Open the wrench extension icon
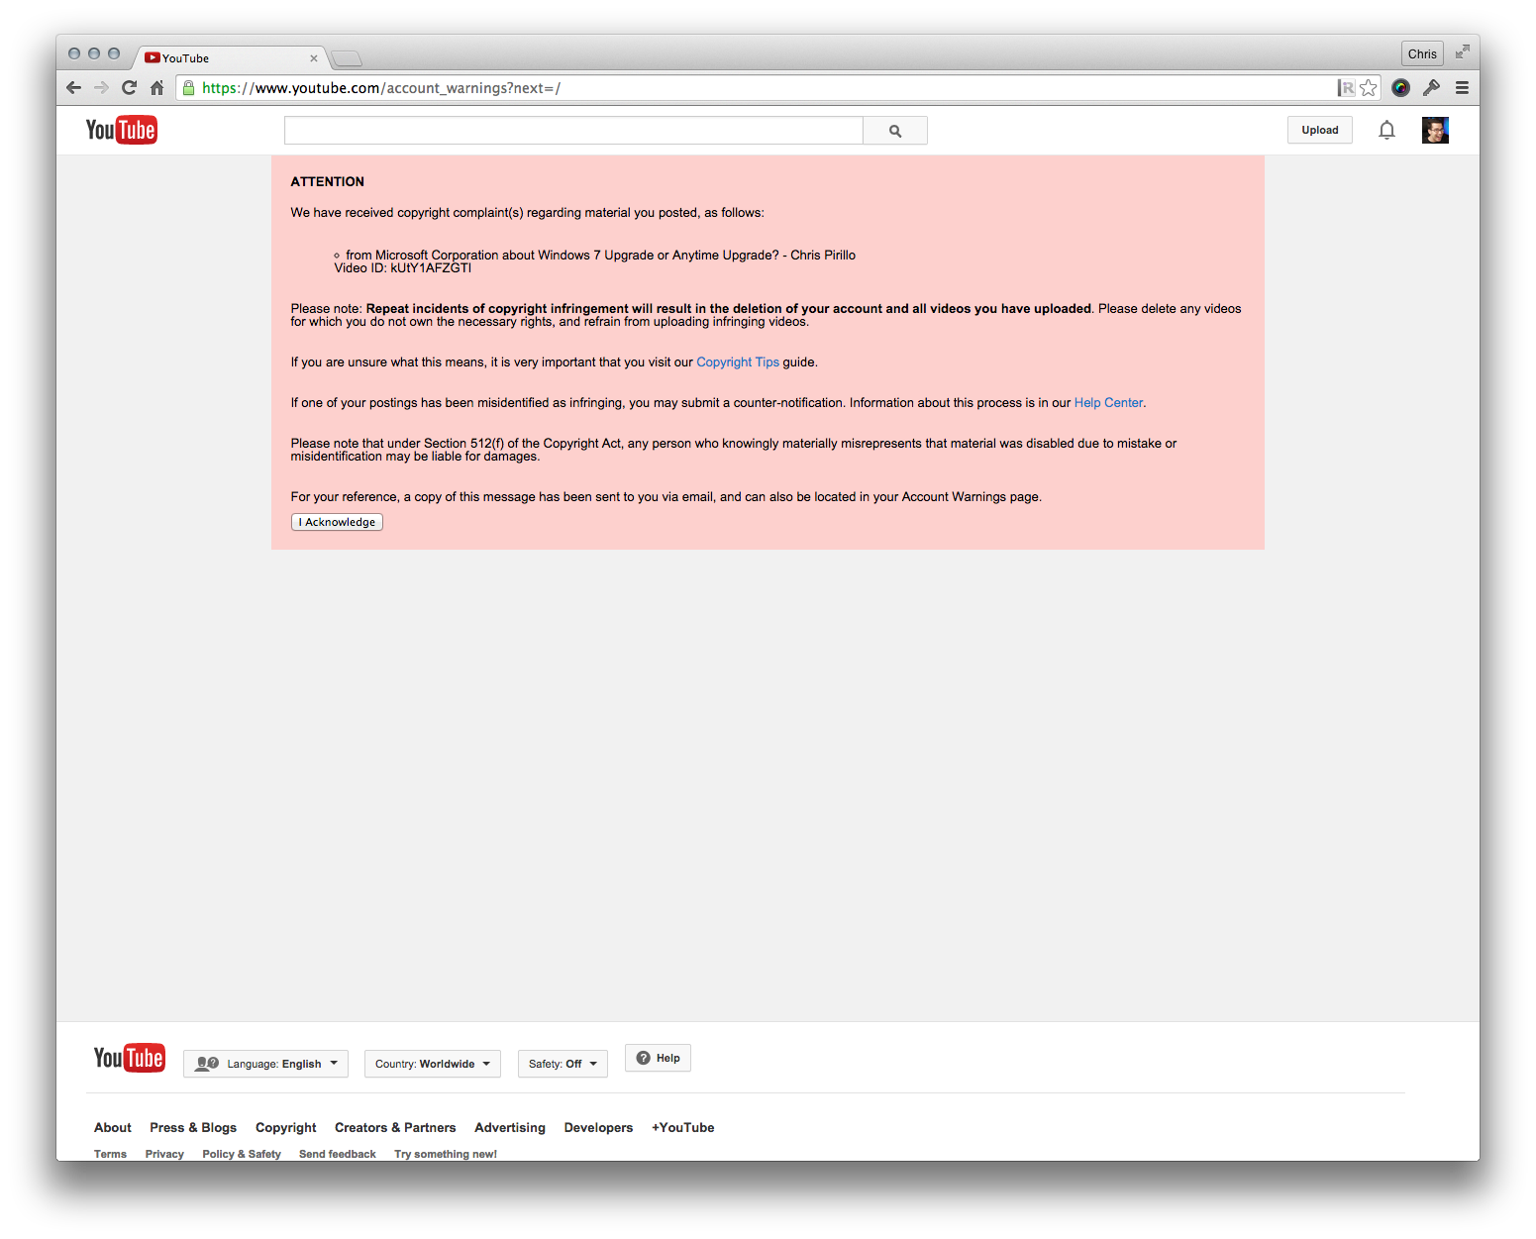The image size is (1536, 1239). [x=1431, y=88]
